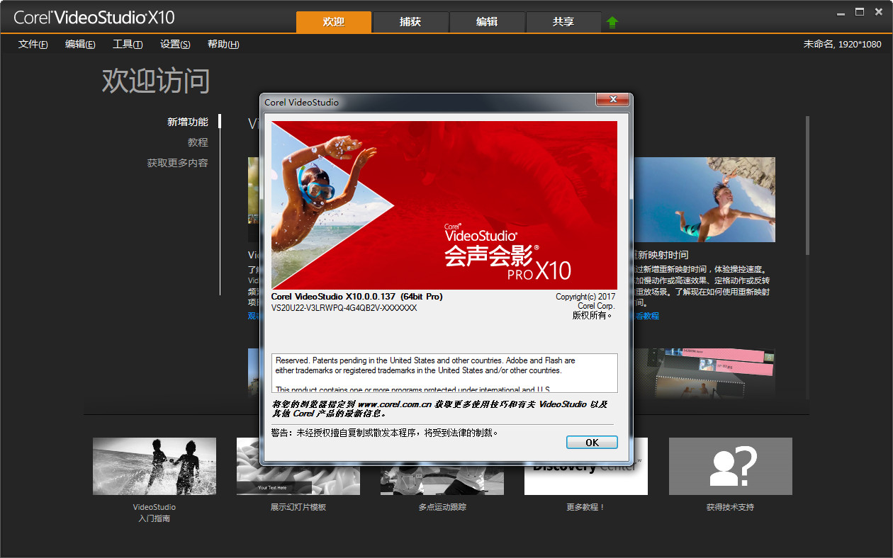Maximize the VideoStudio main window
This screenshot has width=893, height=558.
pyautogui.click(x=860, y=12)
